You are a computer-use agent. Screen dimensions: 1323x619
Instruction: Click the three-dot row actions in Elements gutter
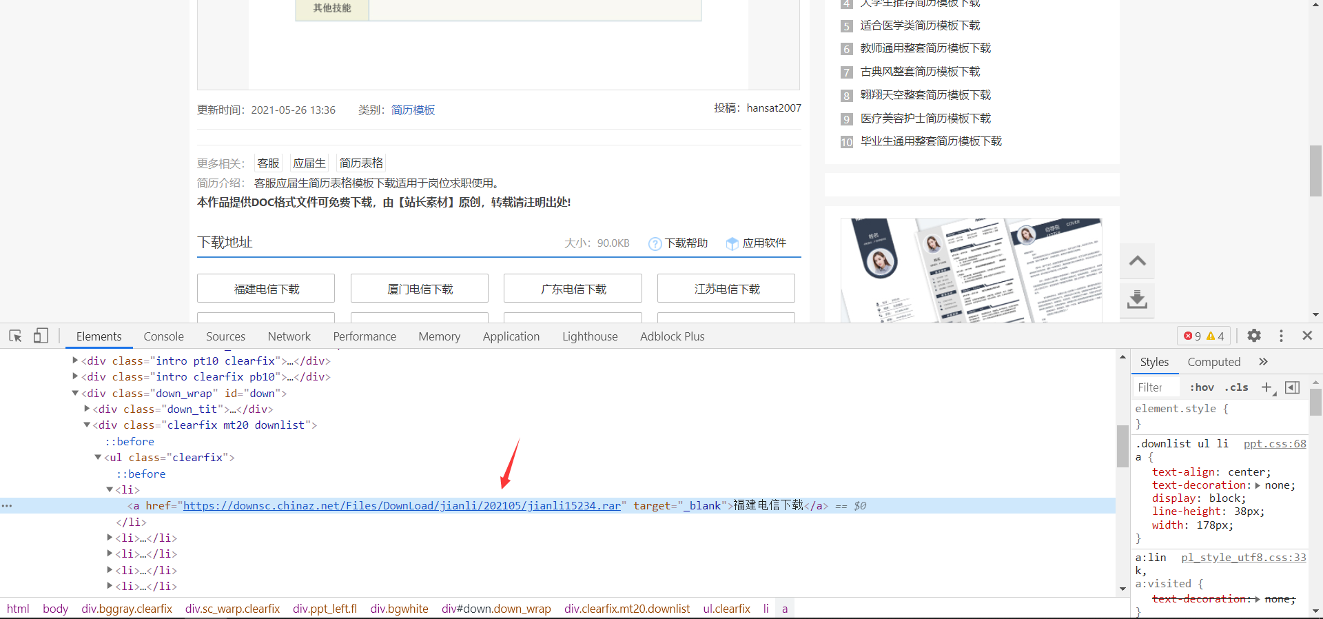[x=7, y=506]
